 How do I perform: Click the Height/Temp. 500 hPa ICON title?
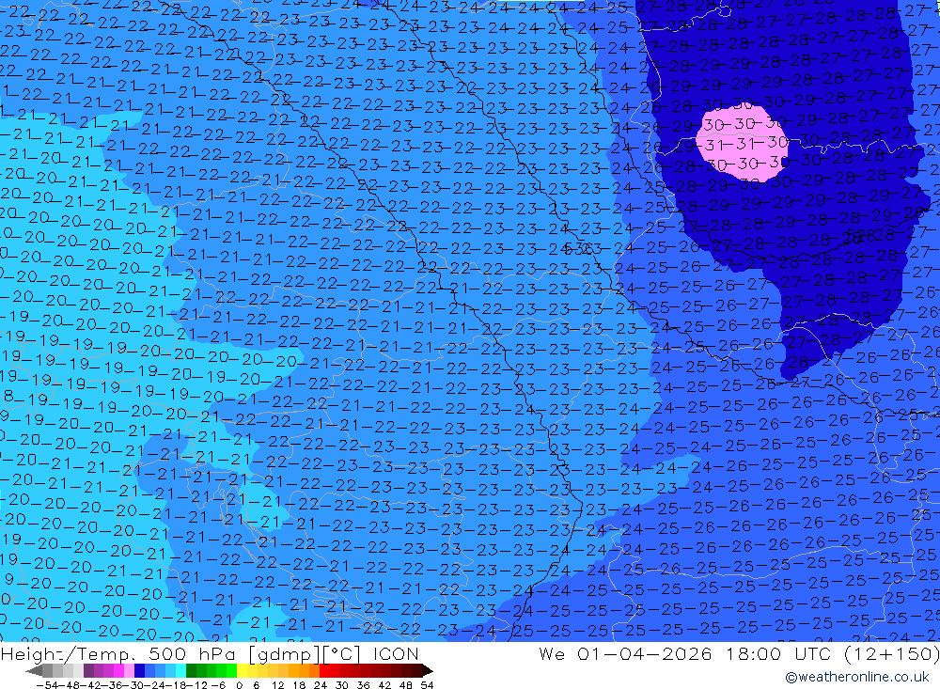(210, 653)
